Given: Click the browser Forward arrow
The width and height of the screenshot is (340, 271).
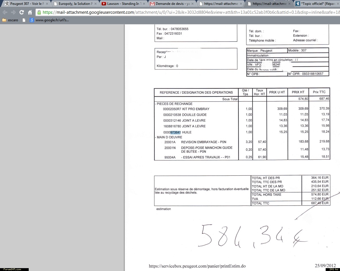Looking at the screenshot, I should point(13,12).
